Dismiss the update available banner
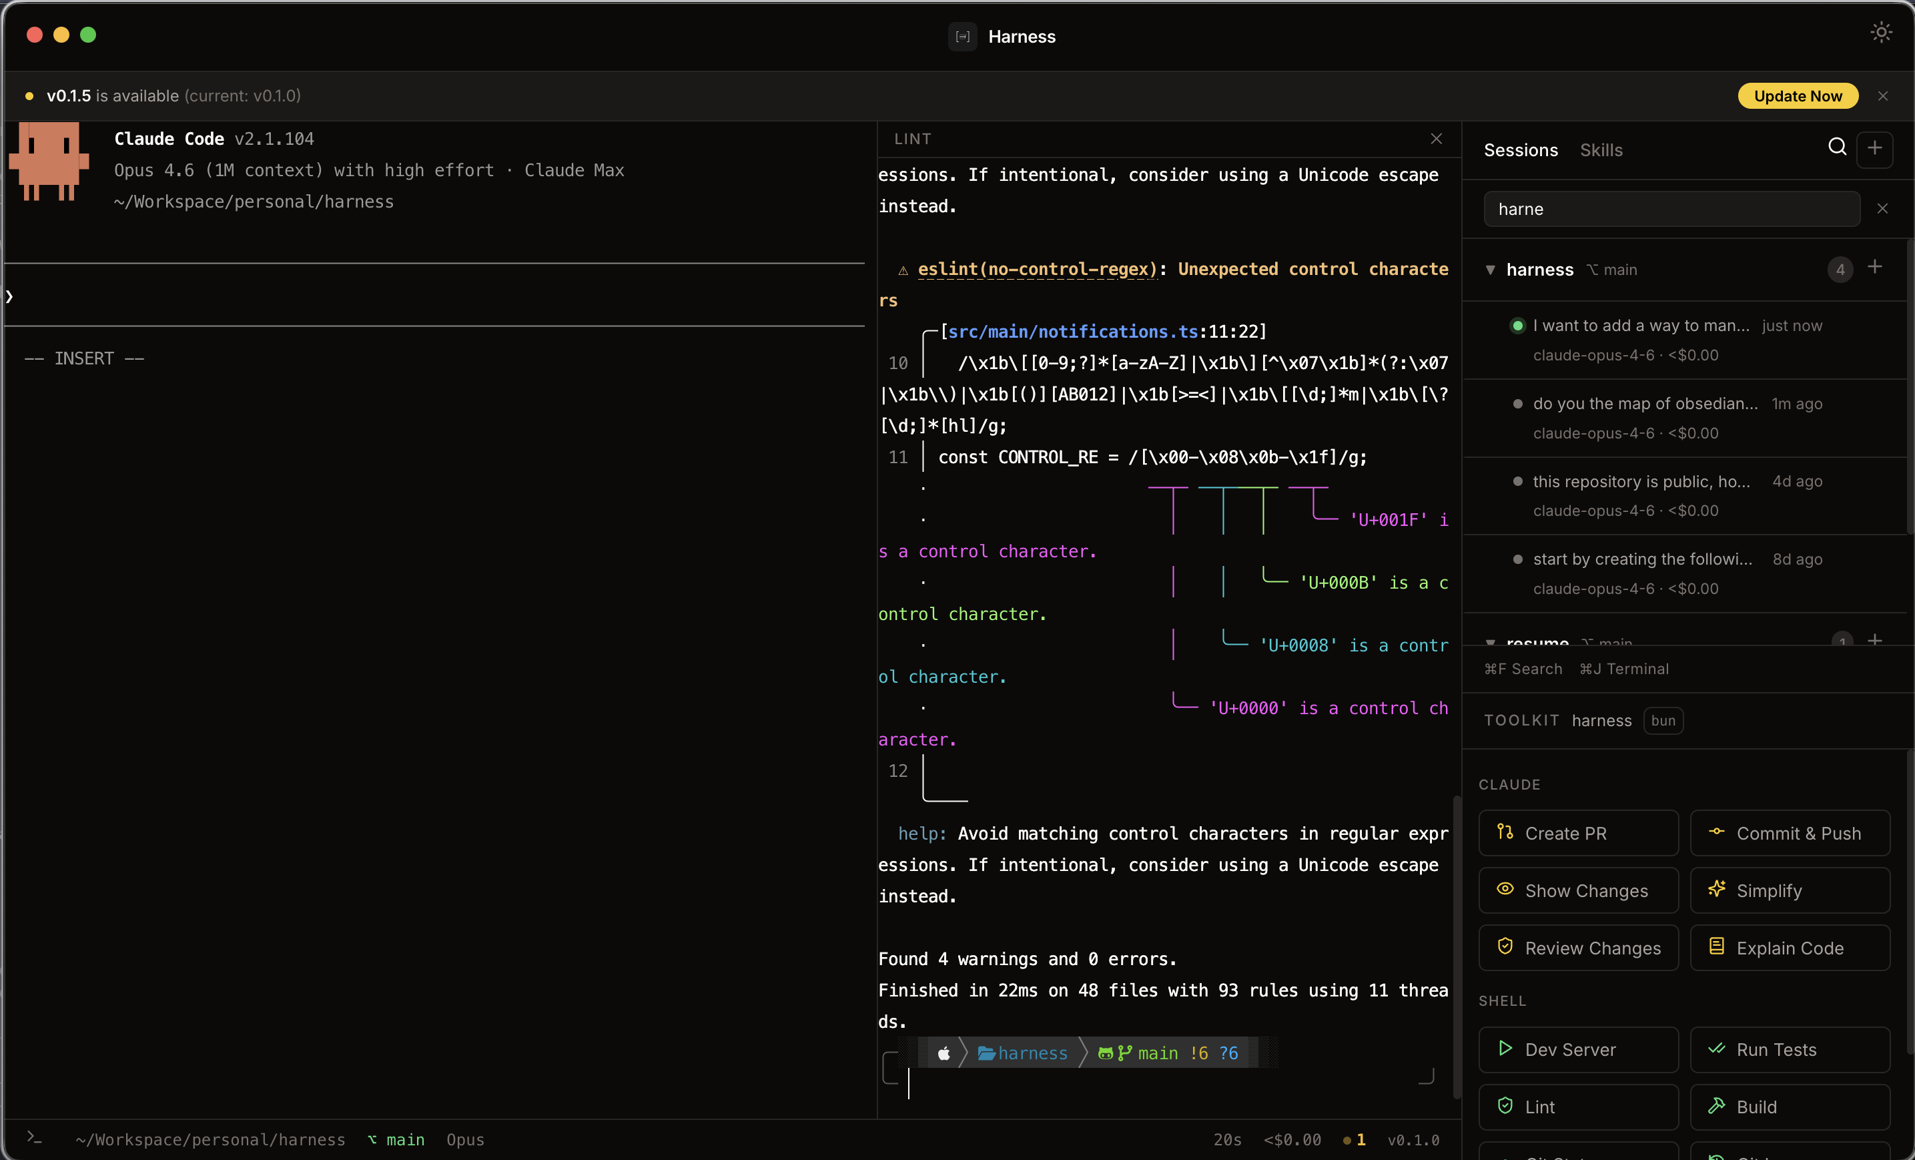The height and width of the screenshot is (1160, 1915). point(1882,95)
